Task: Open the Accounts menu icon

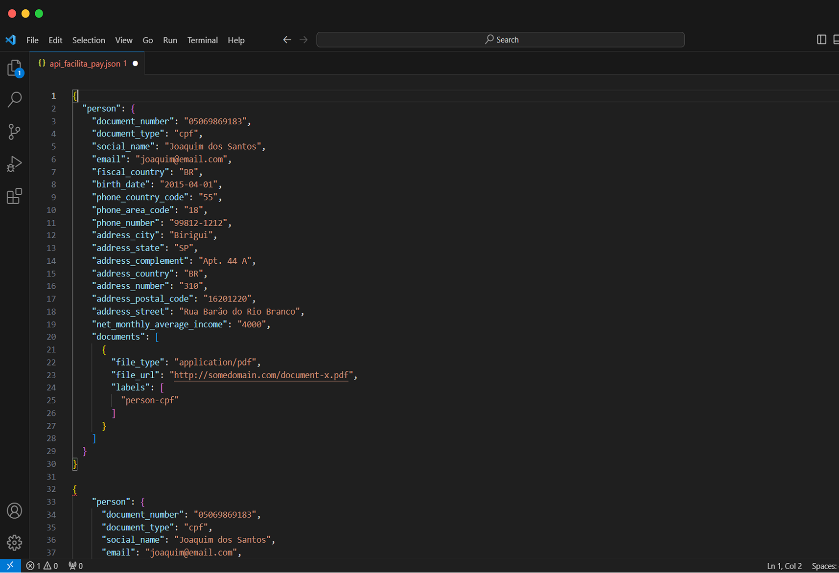Action: coord(14,510)
